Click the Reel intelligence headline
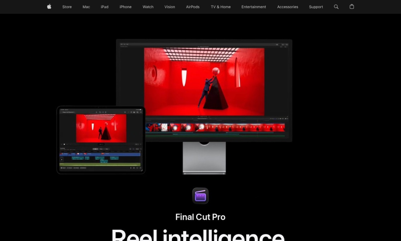The width and height of the screenshot is (401, 241). coord(198,235)
